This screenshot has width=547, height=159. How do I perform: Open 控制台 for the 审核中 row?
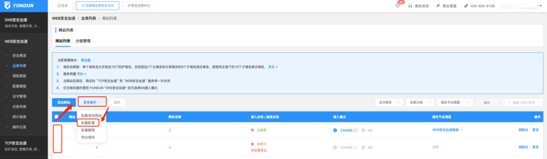523,147
